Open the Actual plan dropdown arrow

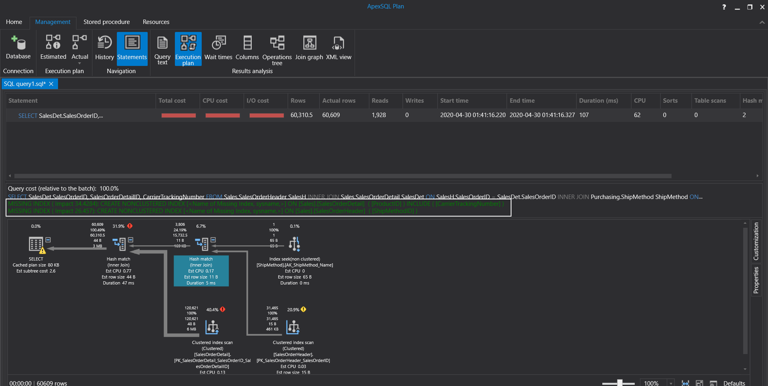pyautogui.click(x=80, y=63)
